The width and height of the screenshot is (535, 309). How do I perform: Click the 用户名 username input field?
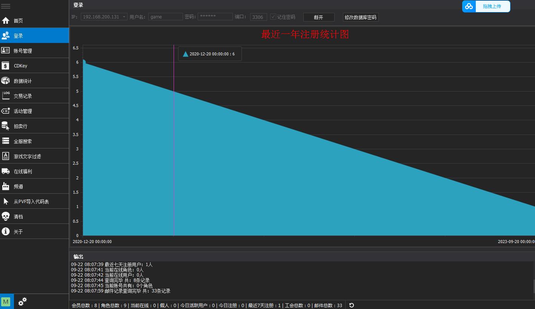tap(165, 17)
